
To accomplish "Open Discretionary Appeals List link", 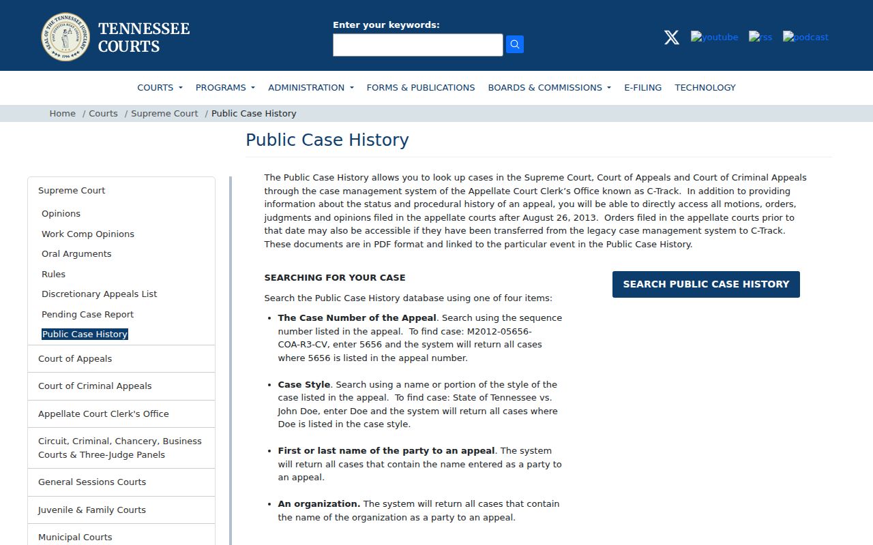I will pyautogui.click(x=99, y=294).
